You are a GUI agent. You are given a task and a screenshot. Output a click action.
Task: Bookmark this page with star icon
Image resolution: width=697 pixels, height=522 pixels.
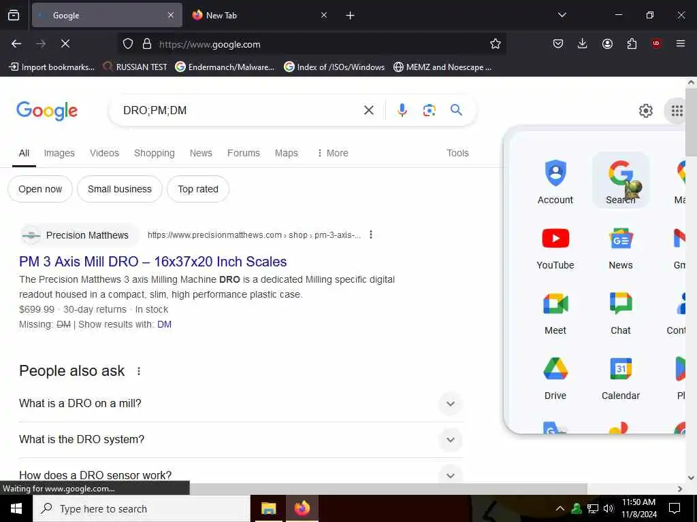496,43
